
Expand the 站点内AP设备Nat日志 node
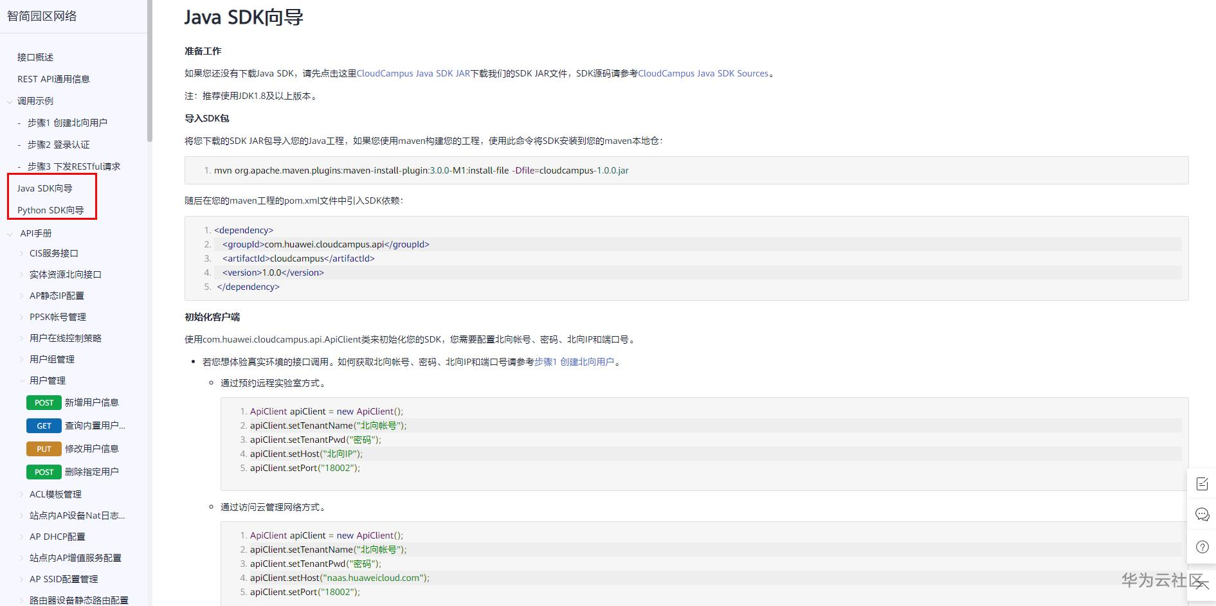tap(21, 515)
